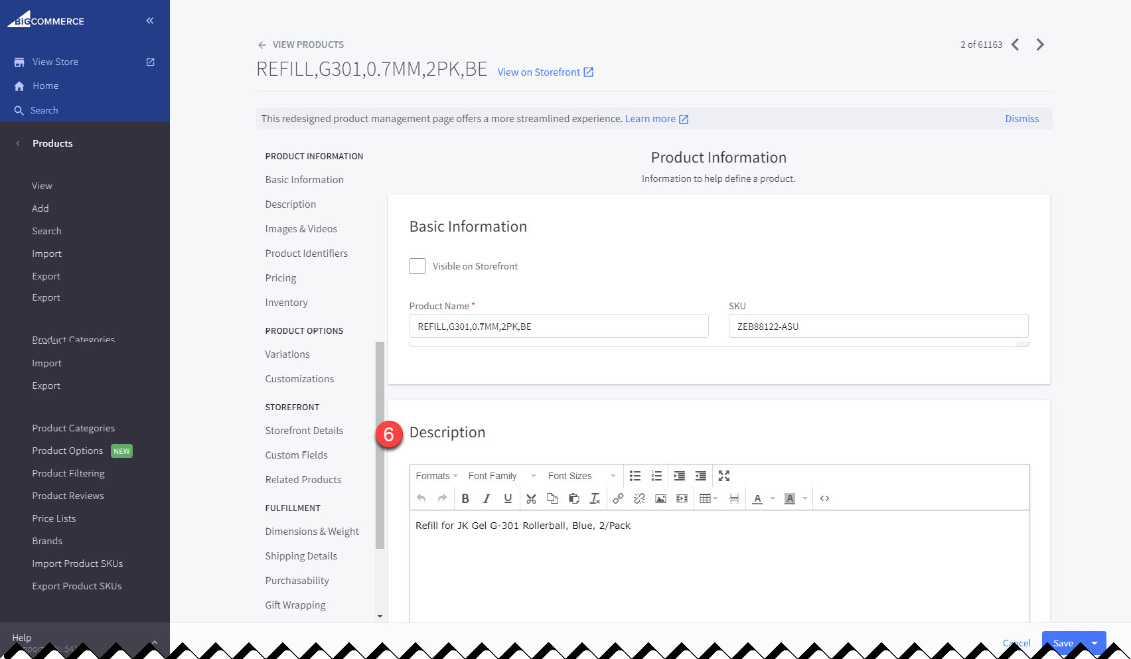The width and height of the screenshot is (1131, 659).
Task: Paste clipboard content in editor
Action: click(574, 498)
